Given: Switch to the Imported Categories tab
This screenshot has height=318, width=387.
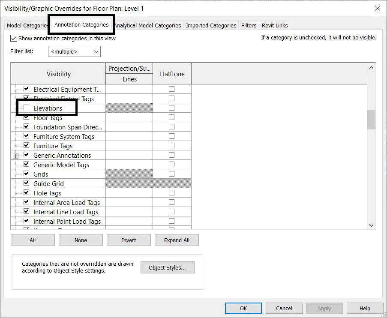Looking at the screenshot, I should pyautogui.click(x=211, y=25).
